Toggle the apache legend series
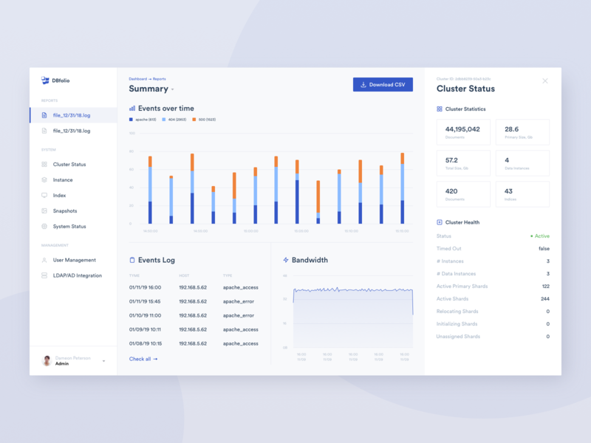This screenshot has height=443, width=591. pos(143,120)
